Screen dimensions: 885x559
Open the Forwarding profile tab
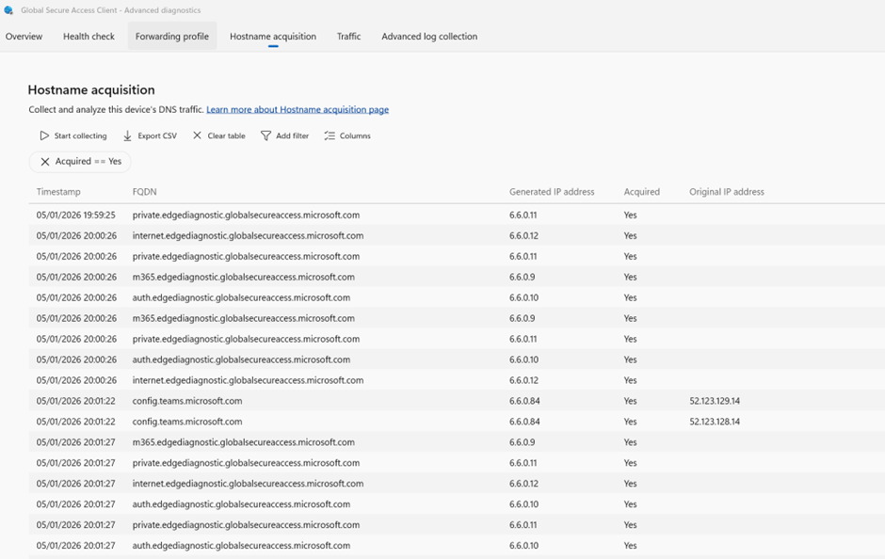(x=171, y=37)
